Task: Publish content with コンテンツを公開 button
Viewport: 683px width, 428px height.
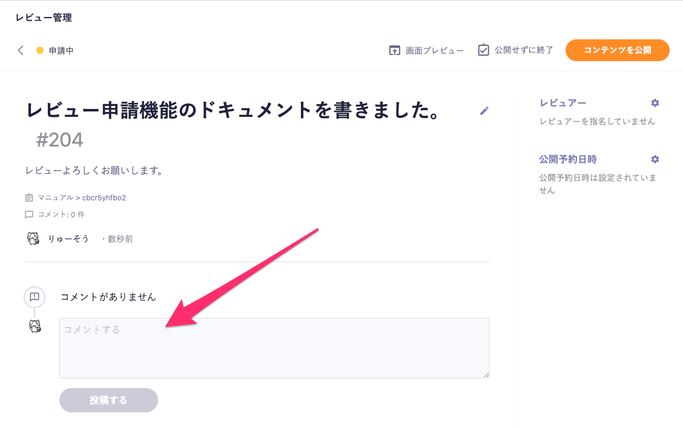Action: 617,50
